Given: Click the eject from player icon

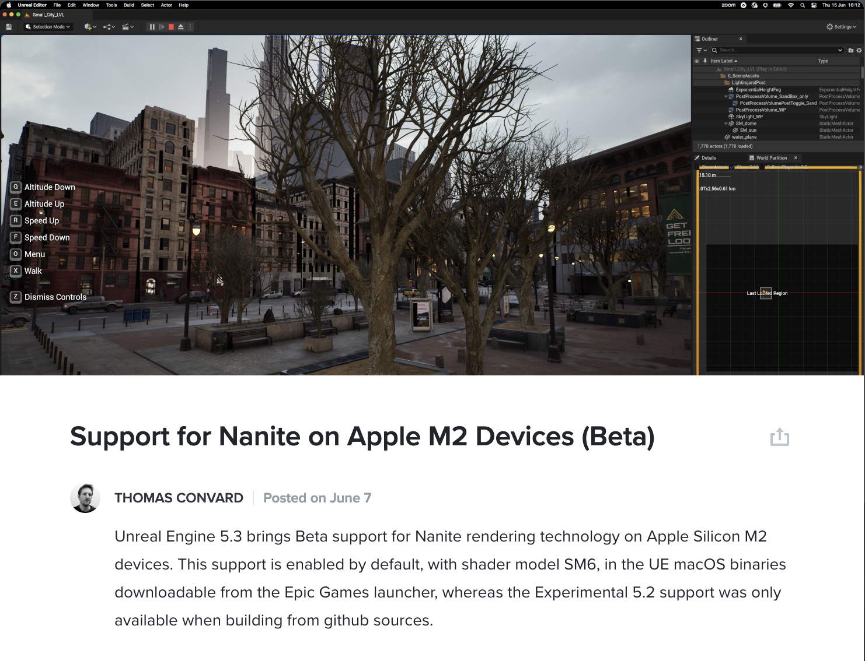Looking at the screenshot, I should tap(180, 27).
